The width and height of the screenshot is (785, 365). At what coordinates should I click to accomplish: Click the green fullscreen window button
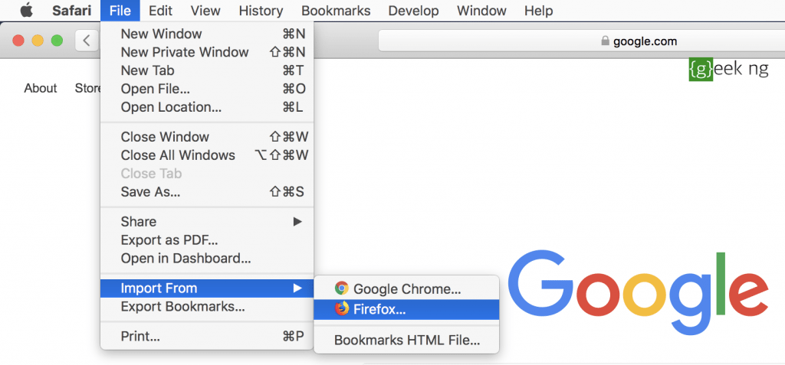click(x=57, y=41)
